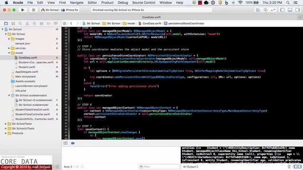
Task: Open the Issue navigator warning icon
Action: tap(27, 24)
